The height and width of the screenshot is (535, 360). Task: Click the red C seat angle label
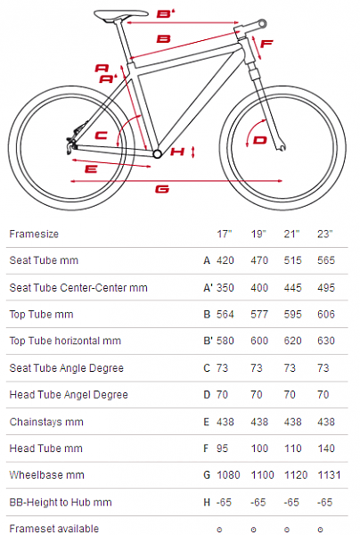click(x=101, y=136)
